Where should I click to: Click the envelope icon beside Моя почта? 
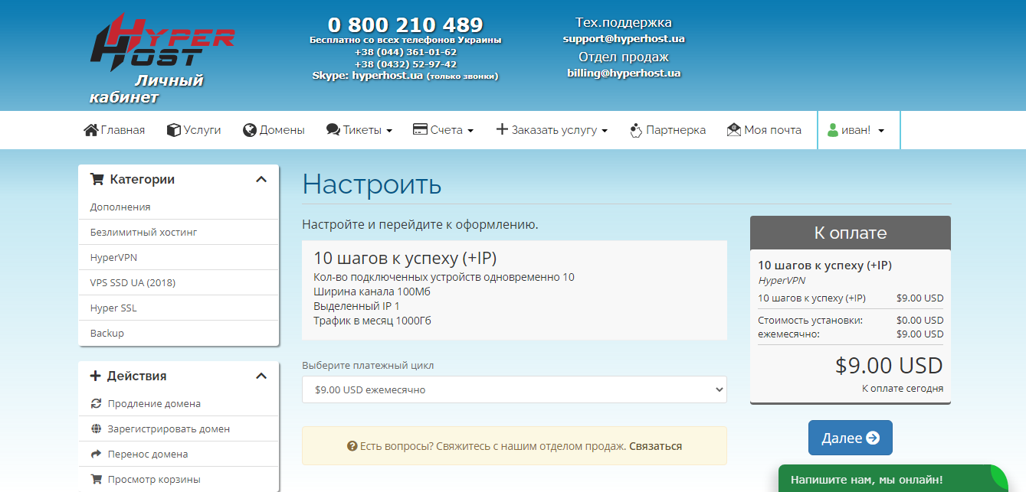[734, 130]
